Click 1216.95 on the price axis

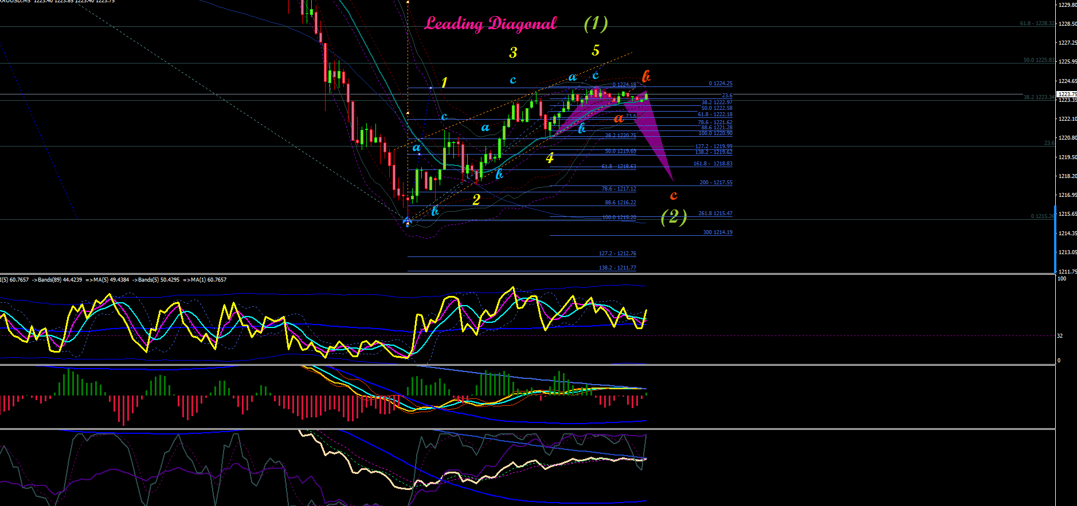(1067, 195)
